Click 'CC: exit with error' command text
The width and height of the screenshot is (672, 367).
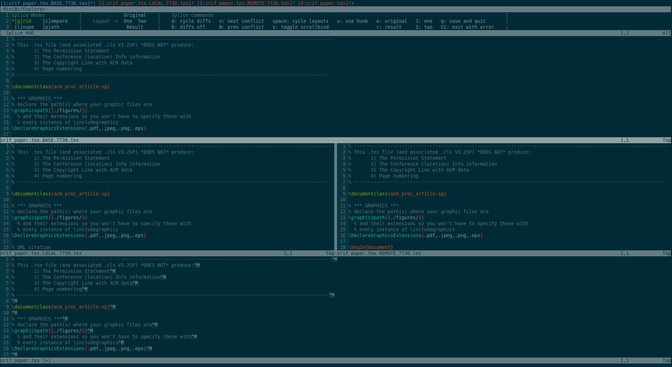coord(468,27)
